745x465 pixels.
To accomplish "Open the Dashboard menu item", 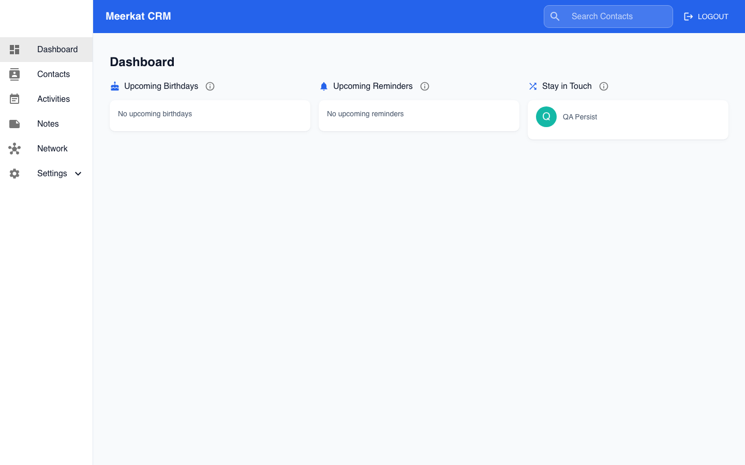I will click(x=46, y=50).
